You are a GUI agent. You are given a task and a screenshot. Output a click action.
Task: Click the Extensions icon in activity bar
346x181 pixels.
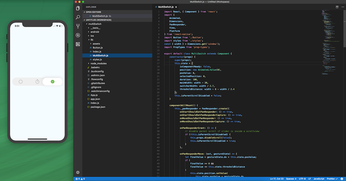[78, 44]
